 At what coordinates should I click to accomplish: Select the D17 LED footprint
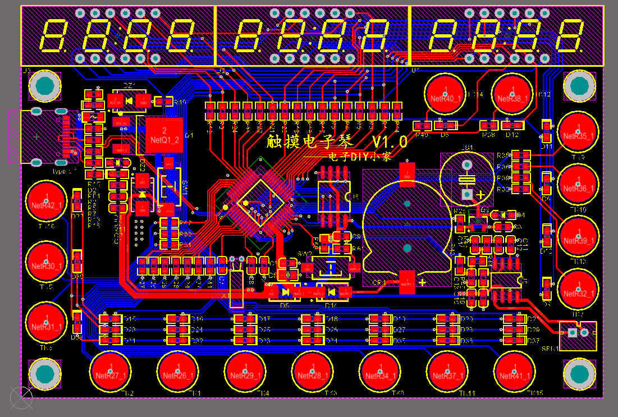point(245,318)
